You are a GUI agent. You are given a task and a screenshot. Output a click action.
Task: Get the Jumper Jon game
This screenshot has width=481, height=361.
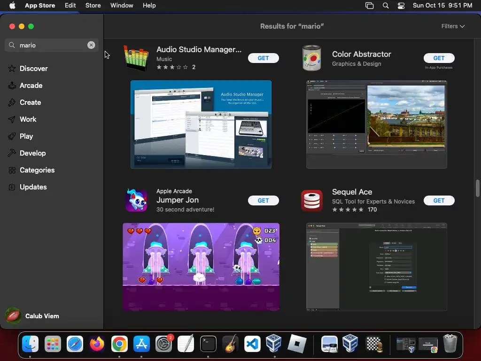[x=263, y=200]
